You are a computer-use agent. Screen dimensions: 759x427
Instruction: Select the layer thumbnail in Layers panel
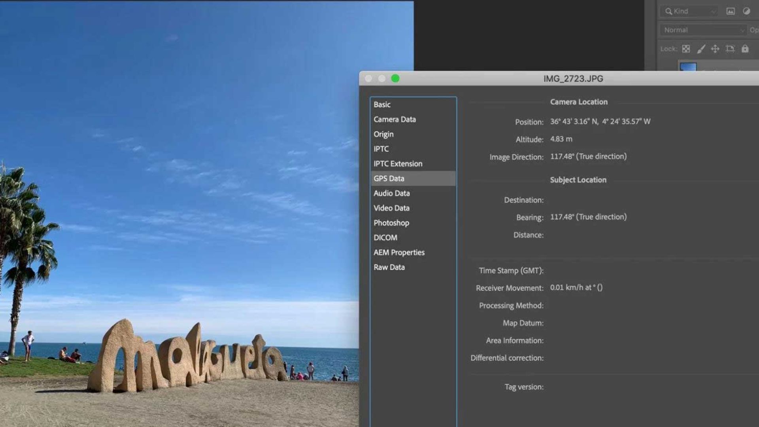tap(688, 66)
